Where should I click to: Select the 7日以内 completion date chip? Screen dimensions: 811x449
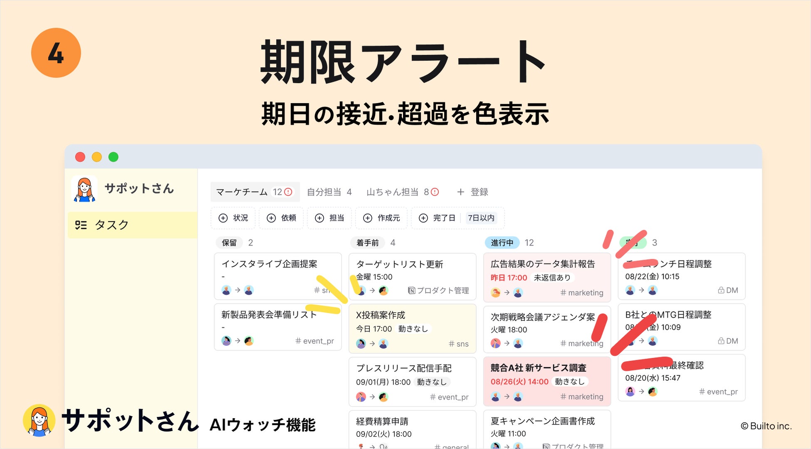481,218
